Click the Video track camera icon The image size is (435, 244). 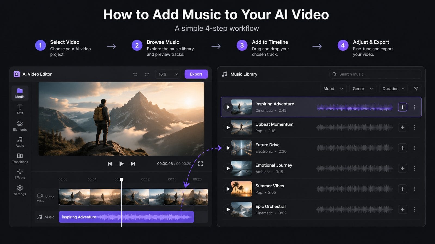(40, 195)
